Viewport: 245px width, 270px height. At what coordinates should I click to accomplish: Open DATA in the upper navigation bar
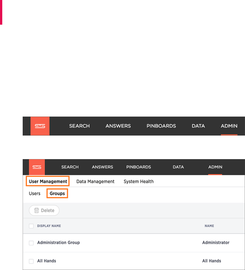[198, 126]
